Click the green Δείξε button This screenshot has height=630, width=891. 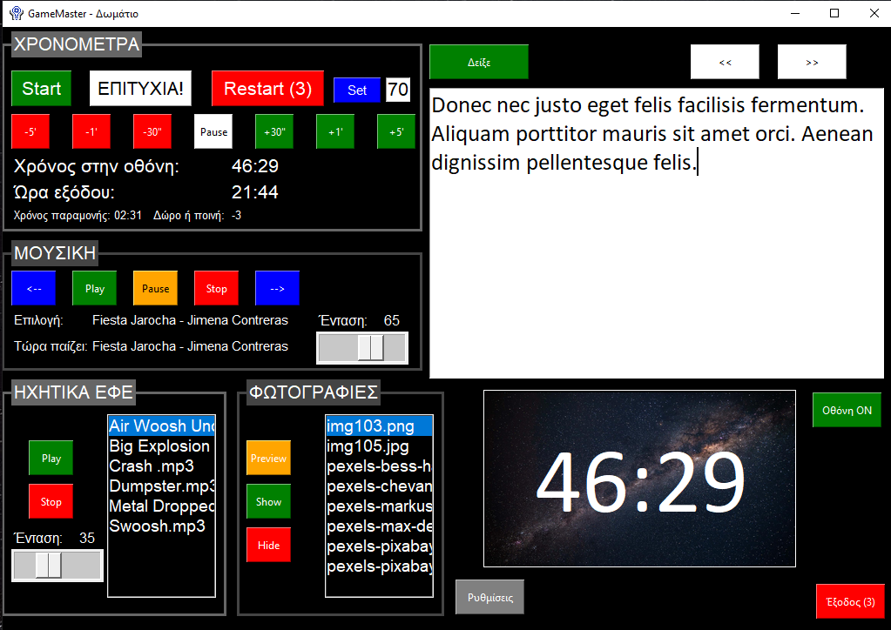pyautogui.click(x=478, y=63)
